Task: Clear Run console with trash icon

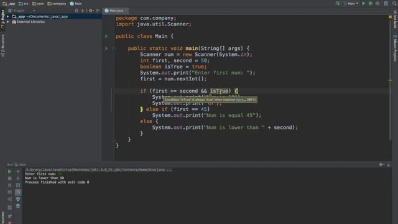Action: (x=18, y=206)
